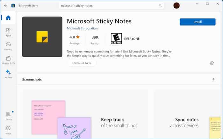Click the Sticky Notes app icon tile

pos(42,37)
